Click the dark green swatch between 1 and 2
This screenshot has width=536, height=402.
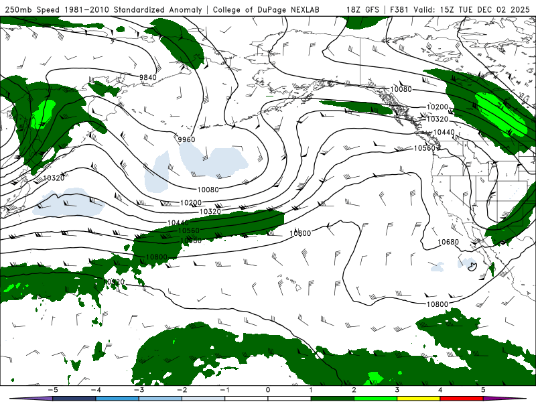332,399
